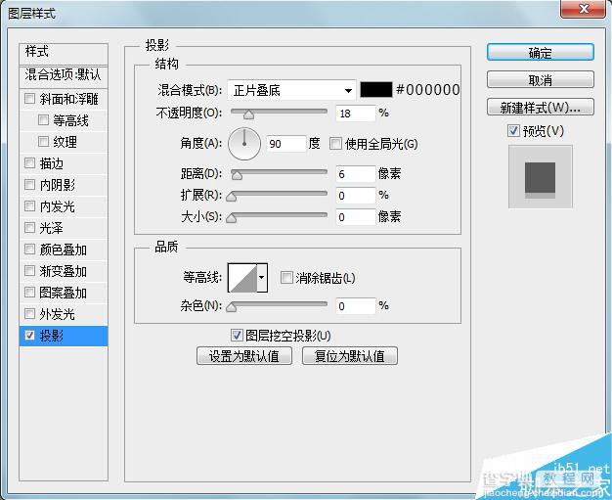Click the 扩展 slider handle
This screenshot has width=612, height=500.
tap(232, 197)
